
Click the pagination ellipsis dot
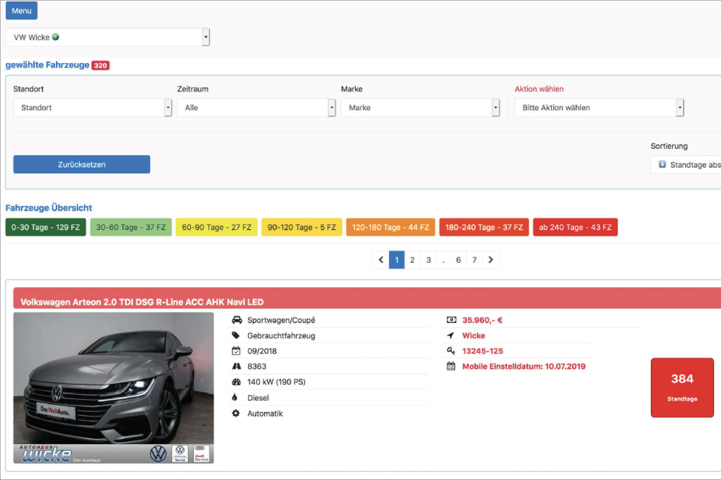[x=443, y=260]
